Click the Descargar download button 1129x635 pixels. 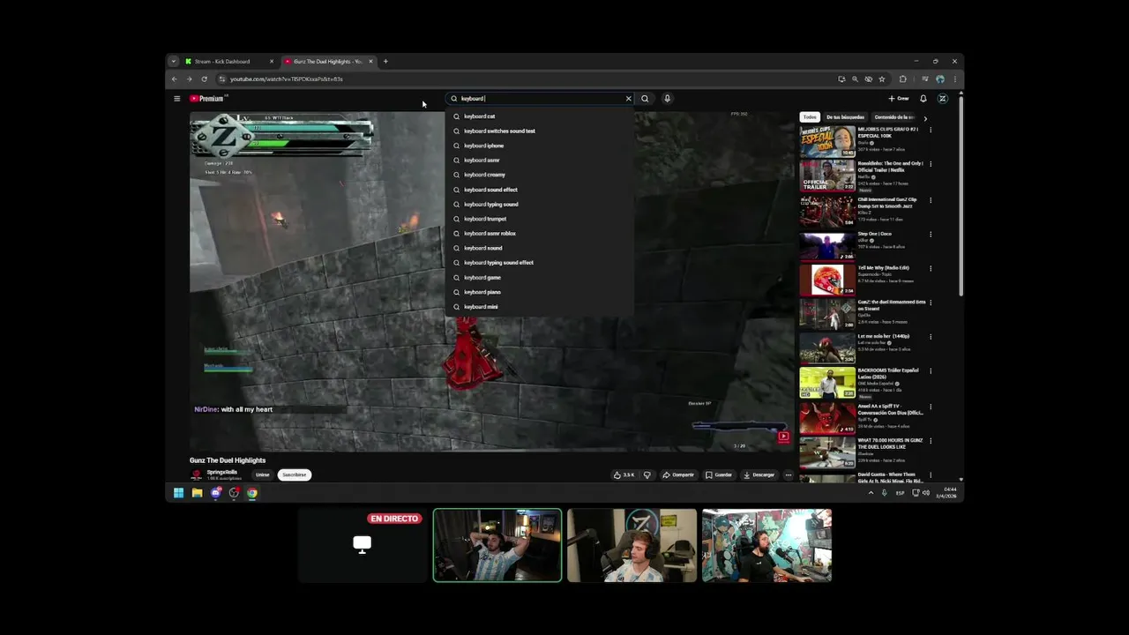point(759,474)
